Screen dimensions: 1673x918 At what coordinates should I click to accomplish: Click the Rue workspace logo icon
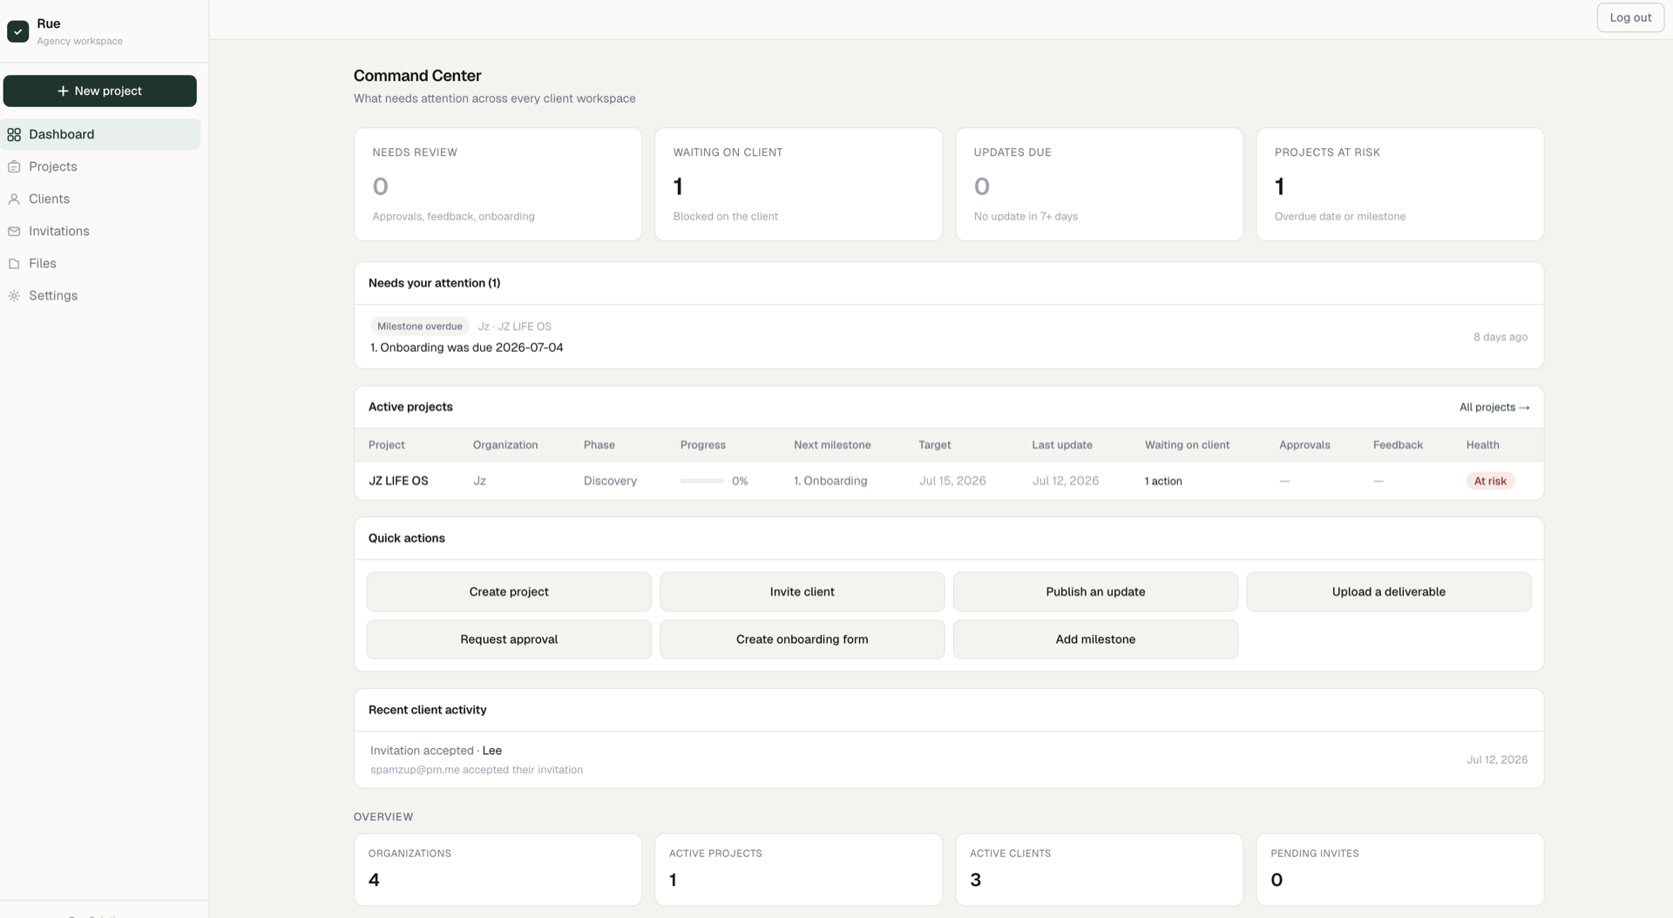(x=17, y=31)
